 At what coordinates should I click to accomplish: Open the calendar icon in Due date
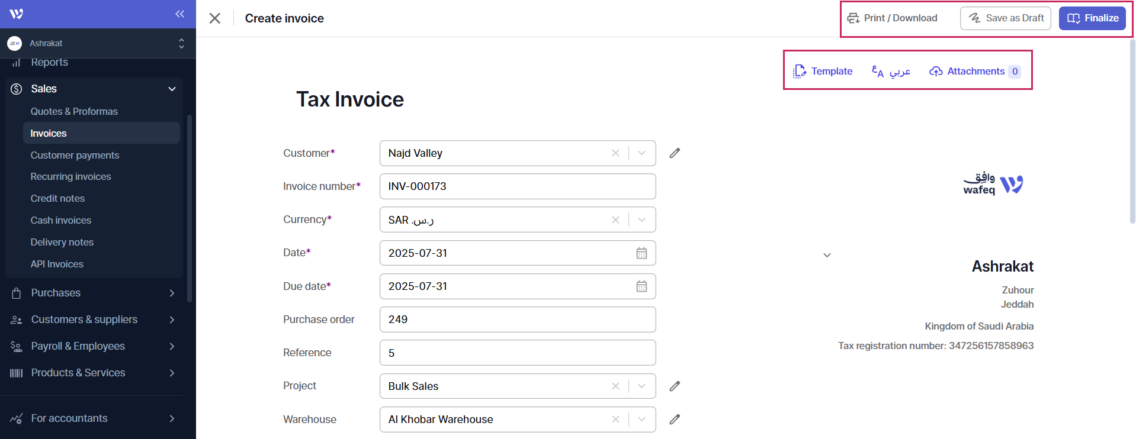(x=641, y=286)
